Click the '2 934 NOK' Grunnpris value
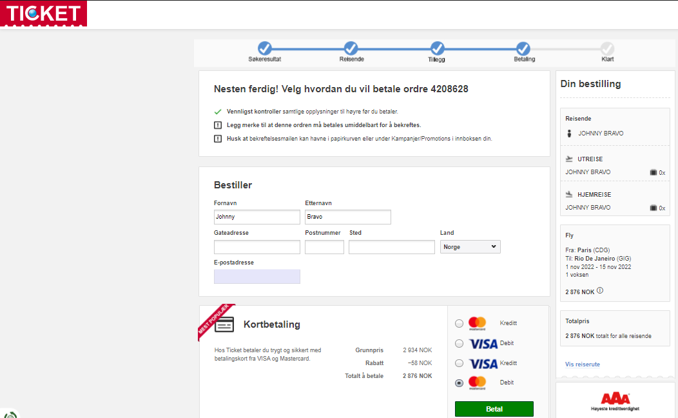The image size is (678, 418). click(x=417, y=350)
